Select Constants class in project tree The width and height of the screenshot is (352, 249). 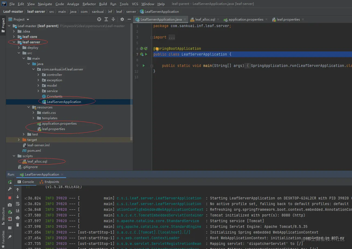pyautogui.click(x=54, y=96)
